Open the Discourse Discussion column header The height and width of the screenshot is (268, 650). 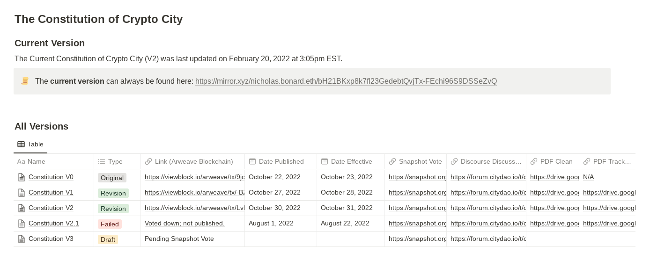(490, 161)
